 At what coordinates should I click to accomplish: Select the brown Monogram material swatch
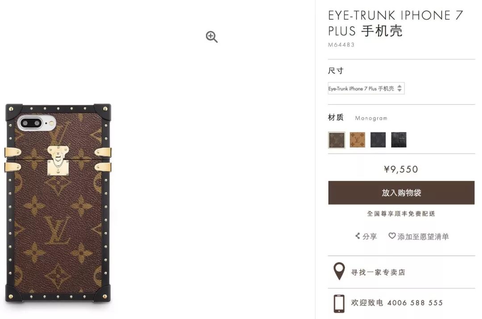coord(337,140)
